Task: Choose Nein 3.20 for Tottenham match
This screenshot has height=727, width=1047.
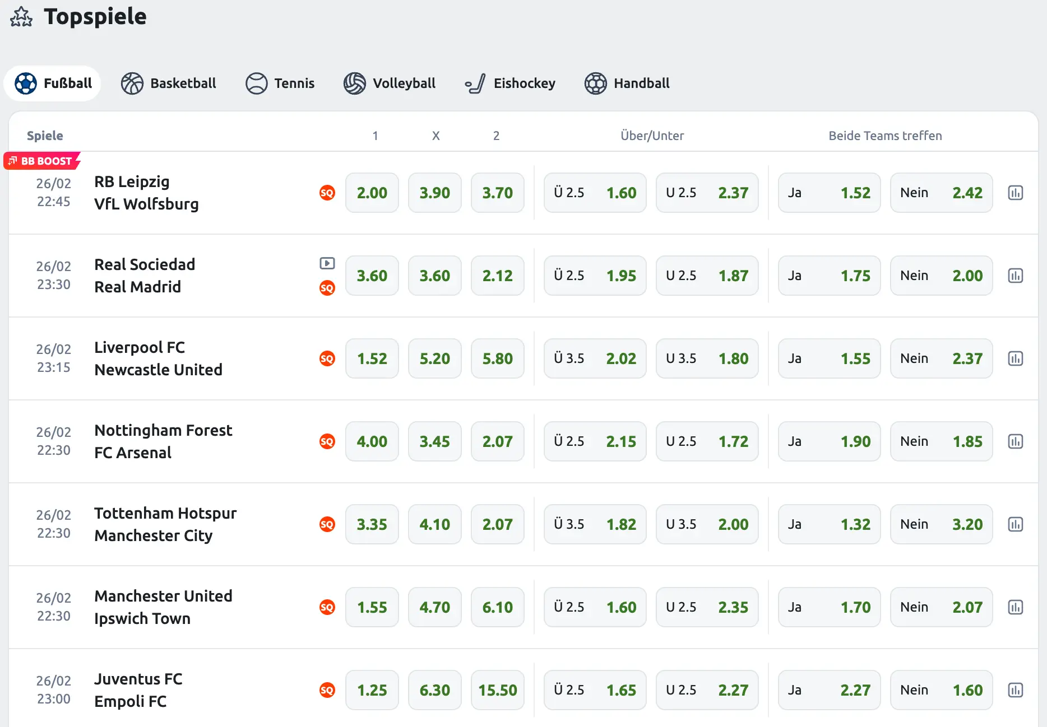Action: (x=942, y=524)
